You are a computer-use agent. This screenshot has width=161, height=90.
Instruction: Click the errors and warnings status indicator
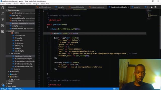[x=4, y=89]
